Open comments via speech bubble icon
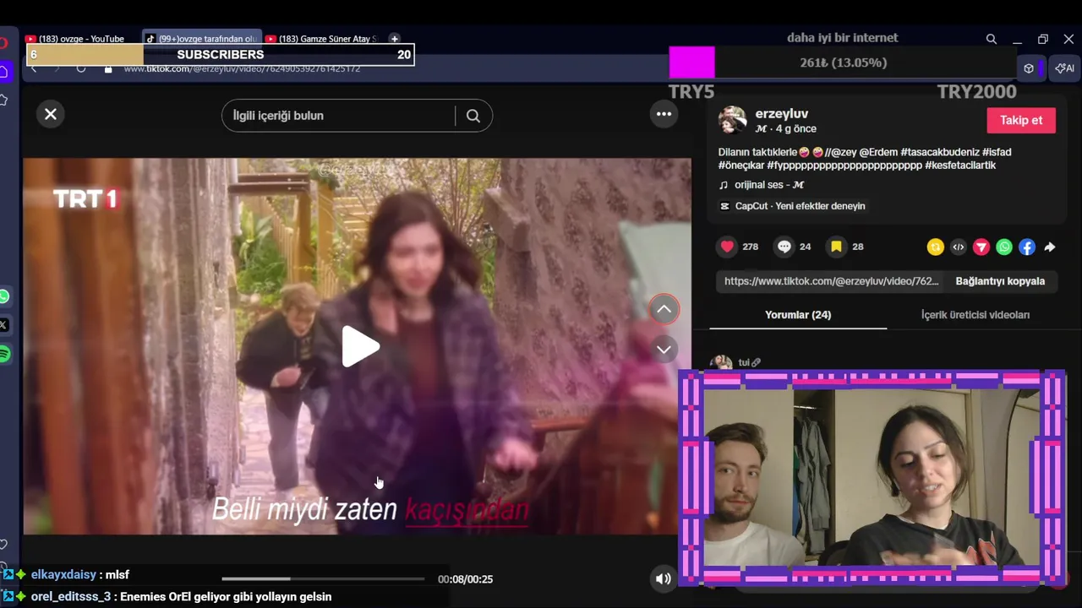Image resolution: width=1082 pixels, height=608 pixels. coord(784,247)
